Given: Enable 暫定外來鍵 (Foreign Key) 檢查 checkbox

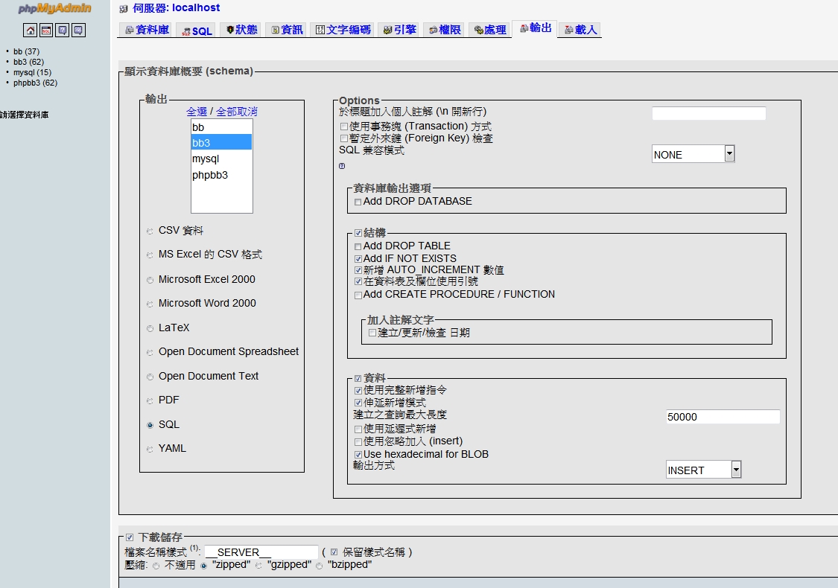Looking at the screenshot, I should tap(344, 139).
